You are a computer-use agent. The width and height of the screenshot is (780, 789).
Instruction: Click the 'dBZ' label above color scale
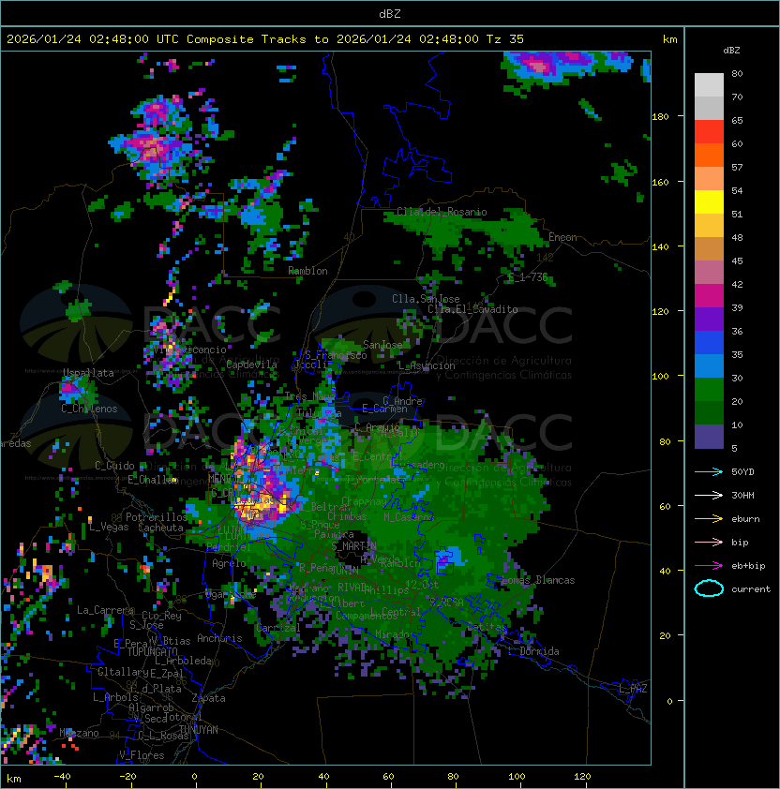[731, 51]
